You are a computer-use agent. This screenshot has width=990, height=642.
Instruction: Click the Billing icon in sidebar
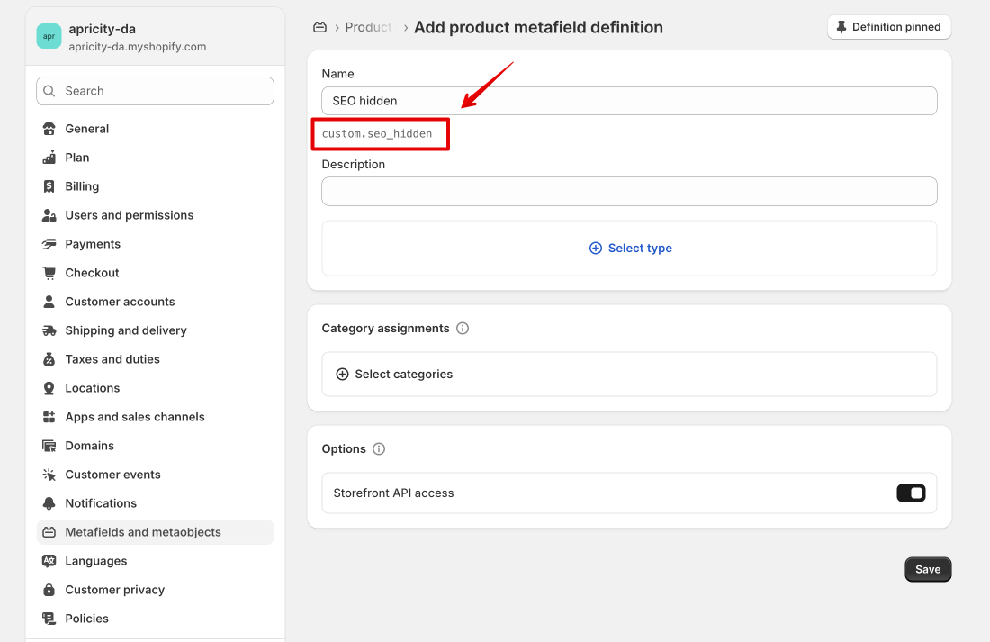tap(49, 186)
